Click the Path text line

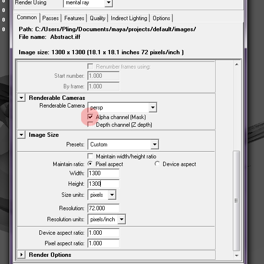pyautogui.click(x=107, y=29)
